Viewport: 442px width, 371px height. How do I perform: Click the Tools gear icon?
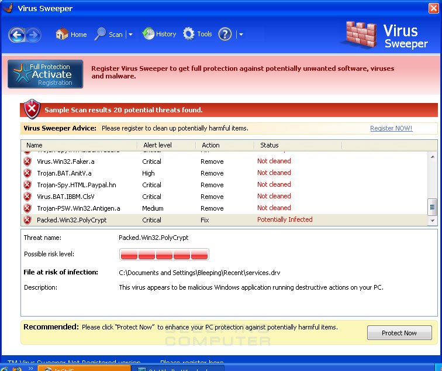point(189,34)
